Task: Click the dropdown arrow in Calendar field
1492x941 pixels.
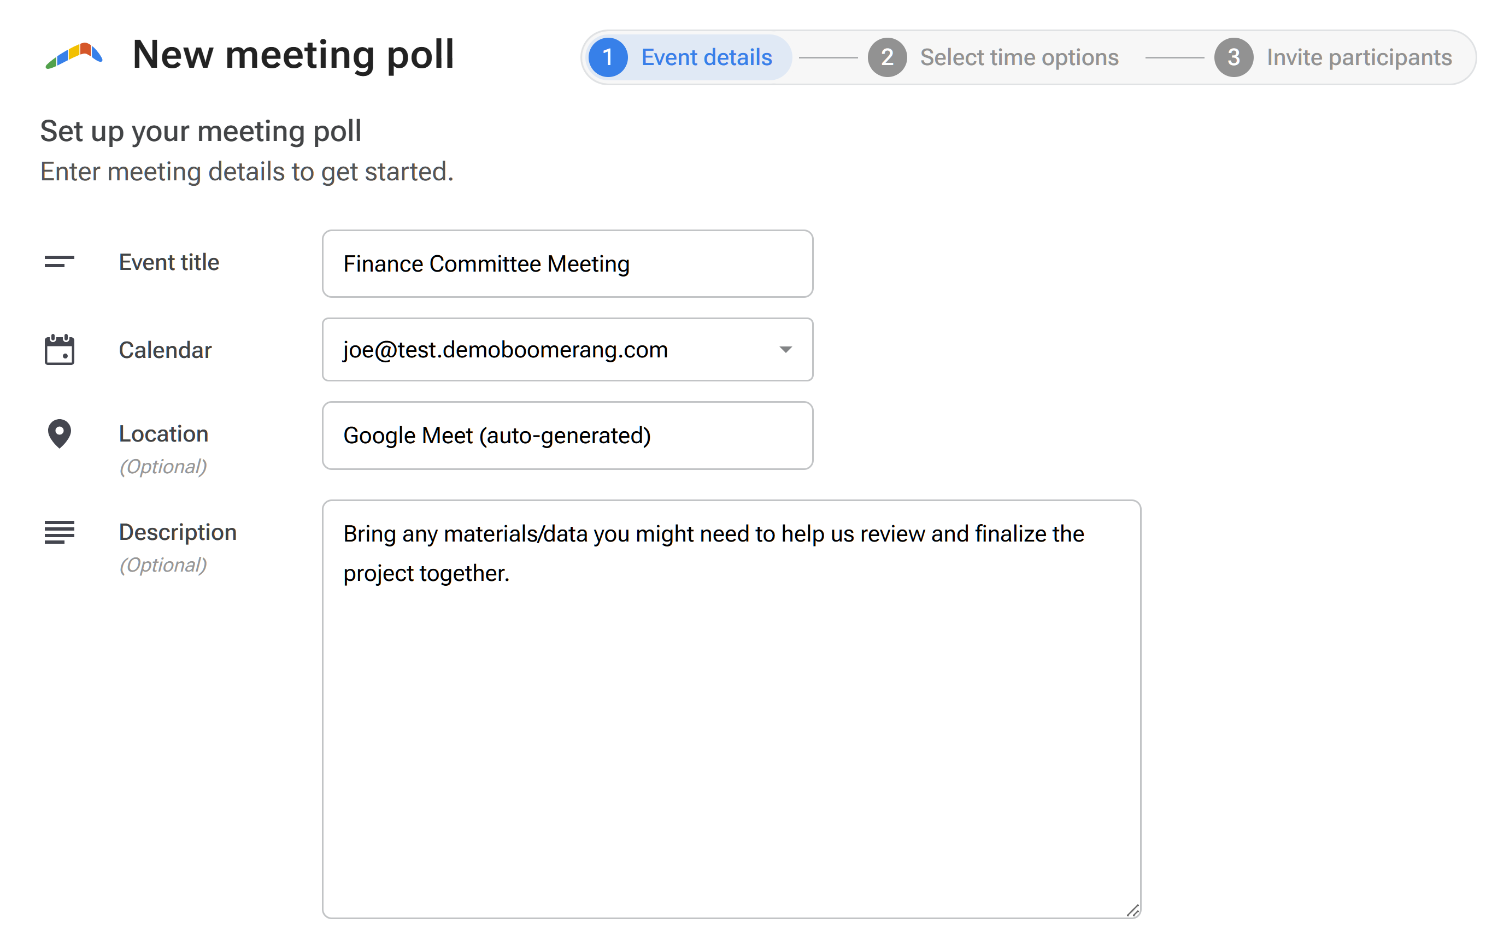Action: [785, 350]
